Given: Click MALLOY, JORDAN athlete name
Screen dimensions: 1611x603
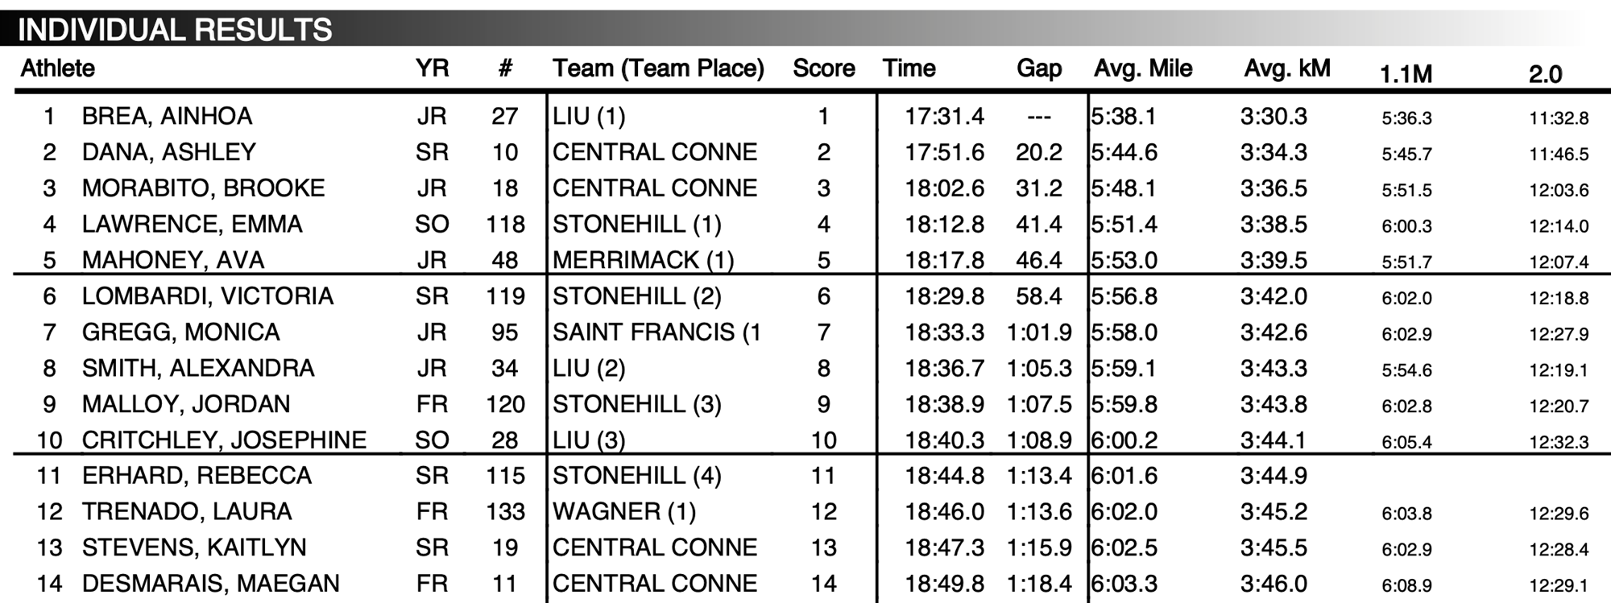Looking at the screenshot, I should pos(186,404).
